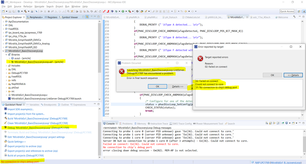This screenshot has height=164, width=306.
Task: Collapse the Binaries tree node
Action: coord(6,54)
